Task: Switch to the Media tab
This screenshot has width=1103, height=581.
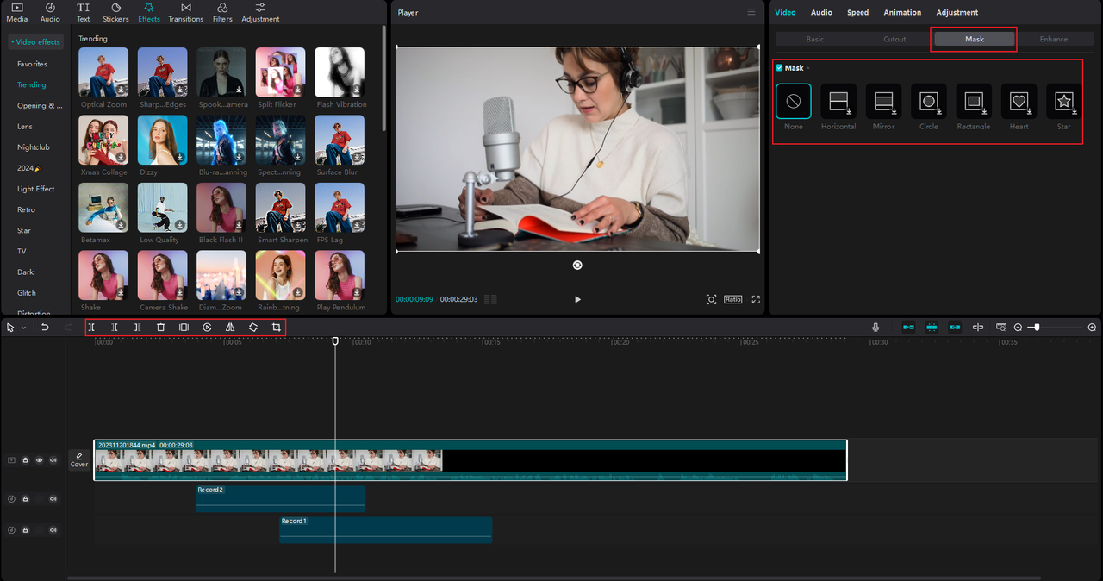Action: coord(16,12)
